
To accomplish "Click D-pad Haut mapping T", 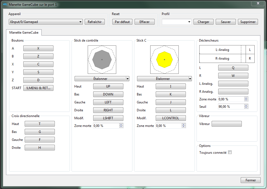I will point(40,124).
